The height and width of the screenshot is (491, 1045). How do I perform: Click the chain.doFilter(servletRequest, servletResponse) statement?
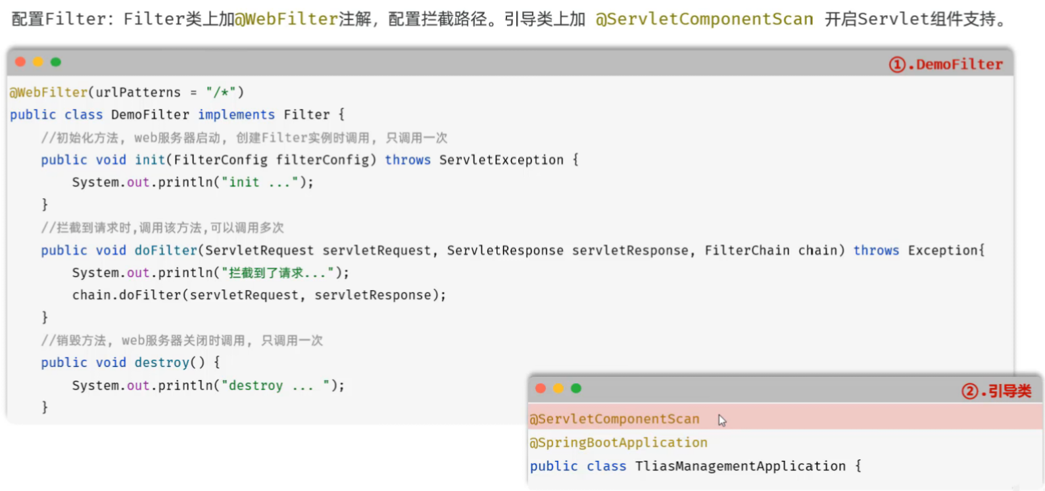259,295
